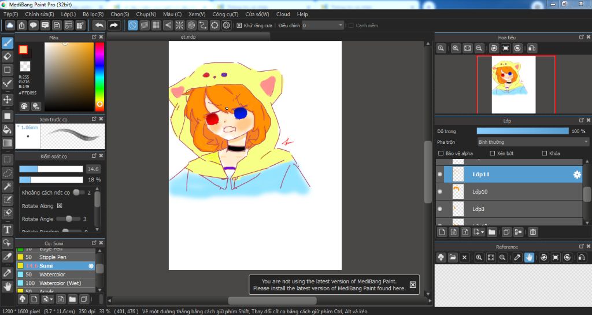Undock the Màu color panel

click(x=94, y=37)
